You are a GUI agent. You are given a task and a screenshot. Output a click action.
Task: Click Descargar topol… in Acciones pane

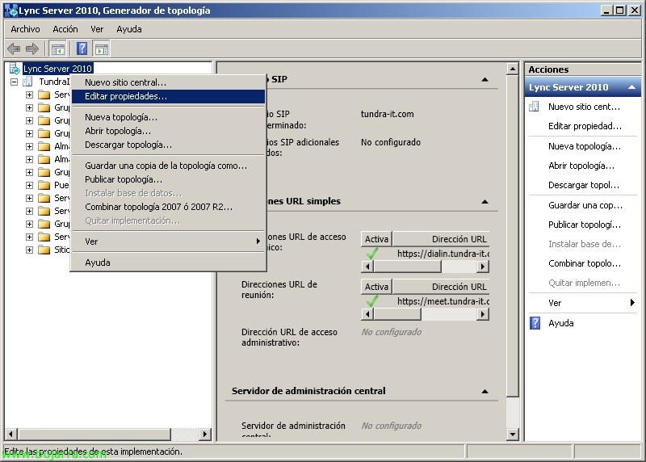tap(582, 185)
